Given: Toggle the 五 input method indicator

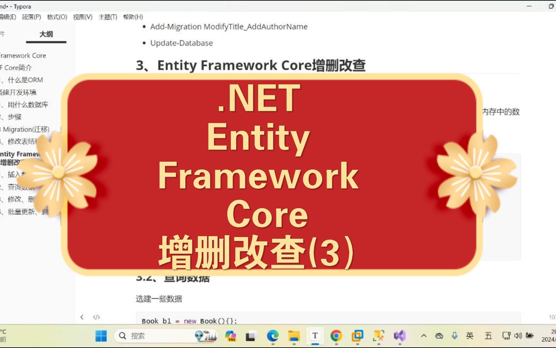Looking at the screenshot, I should (x=488, y=336).
